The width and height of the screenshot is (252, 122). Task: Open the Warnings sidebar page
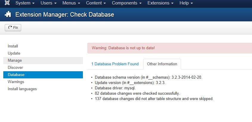click(16, 82)
